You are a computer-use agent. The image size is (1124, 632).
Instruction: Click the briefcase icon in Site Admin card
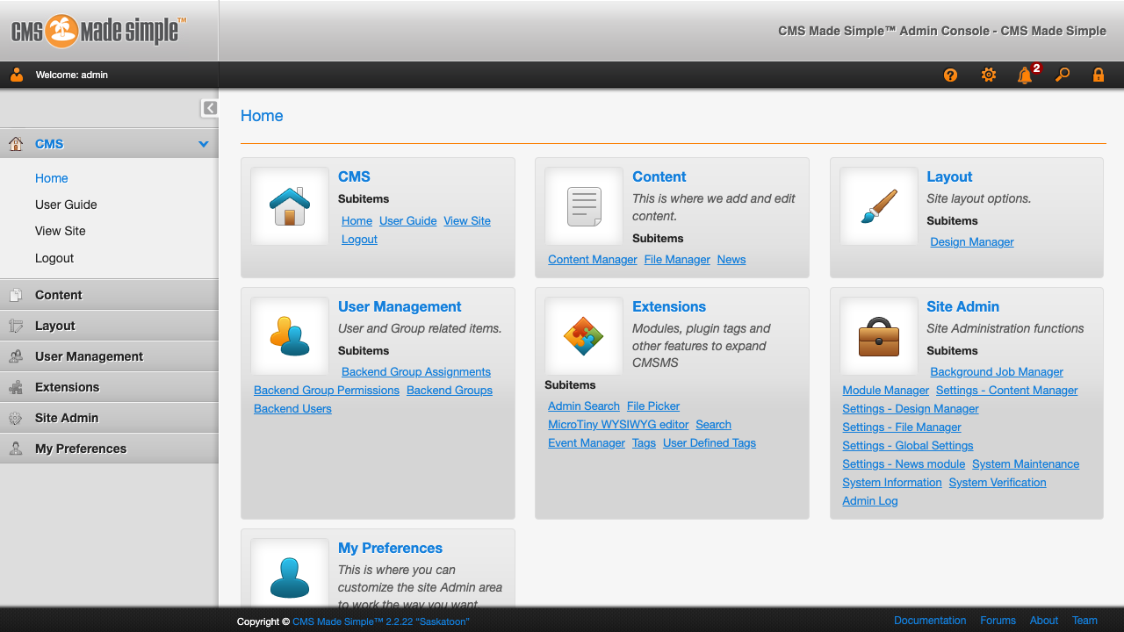click(879, 336)
